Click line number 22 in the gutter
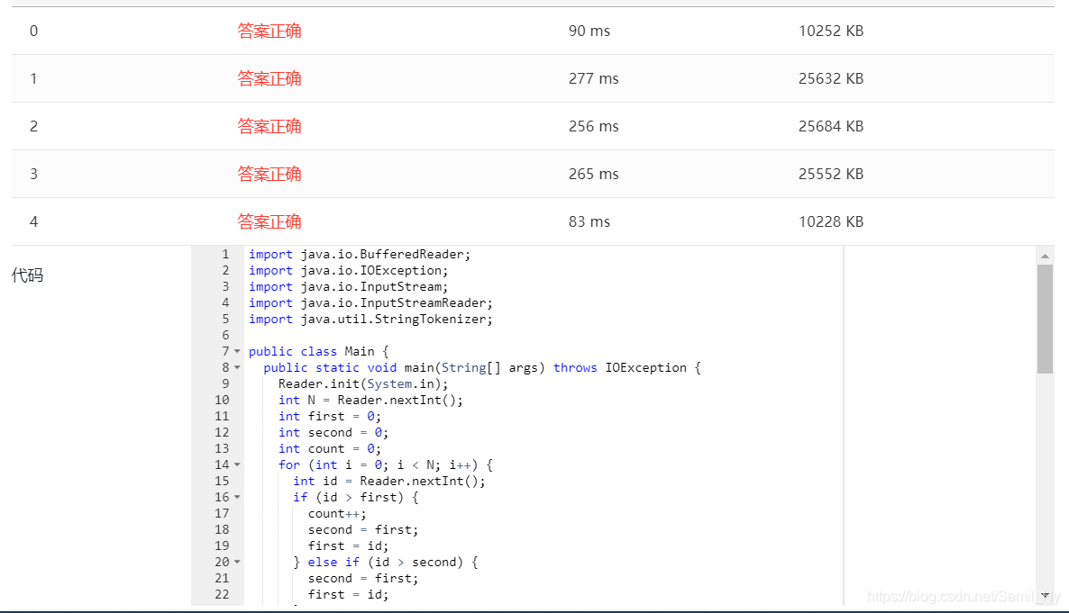This screenshot has height=613, width=1069. 223,595
